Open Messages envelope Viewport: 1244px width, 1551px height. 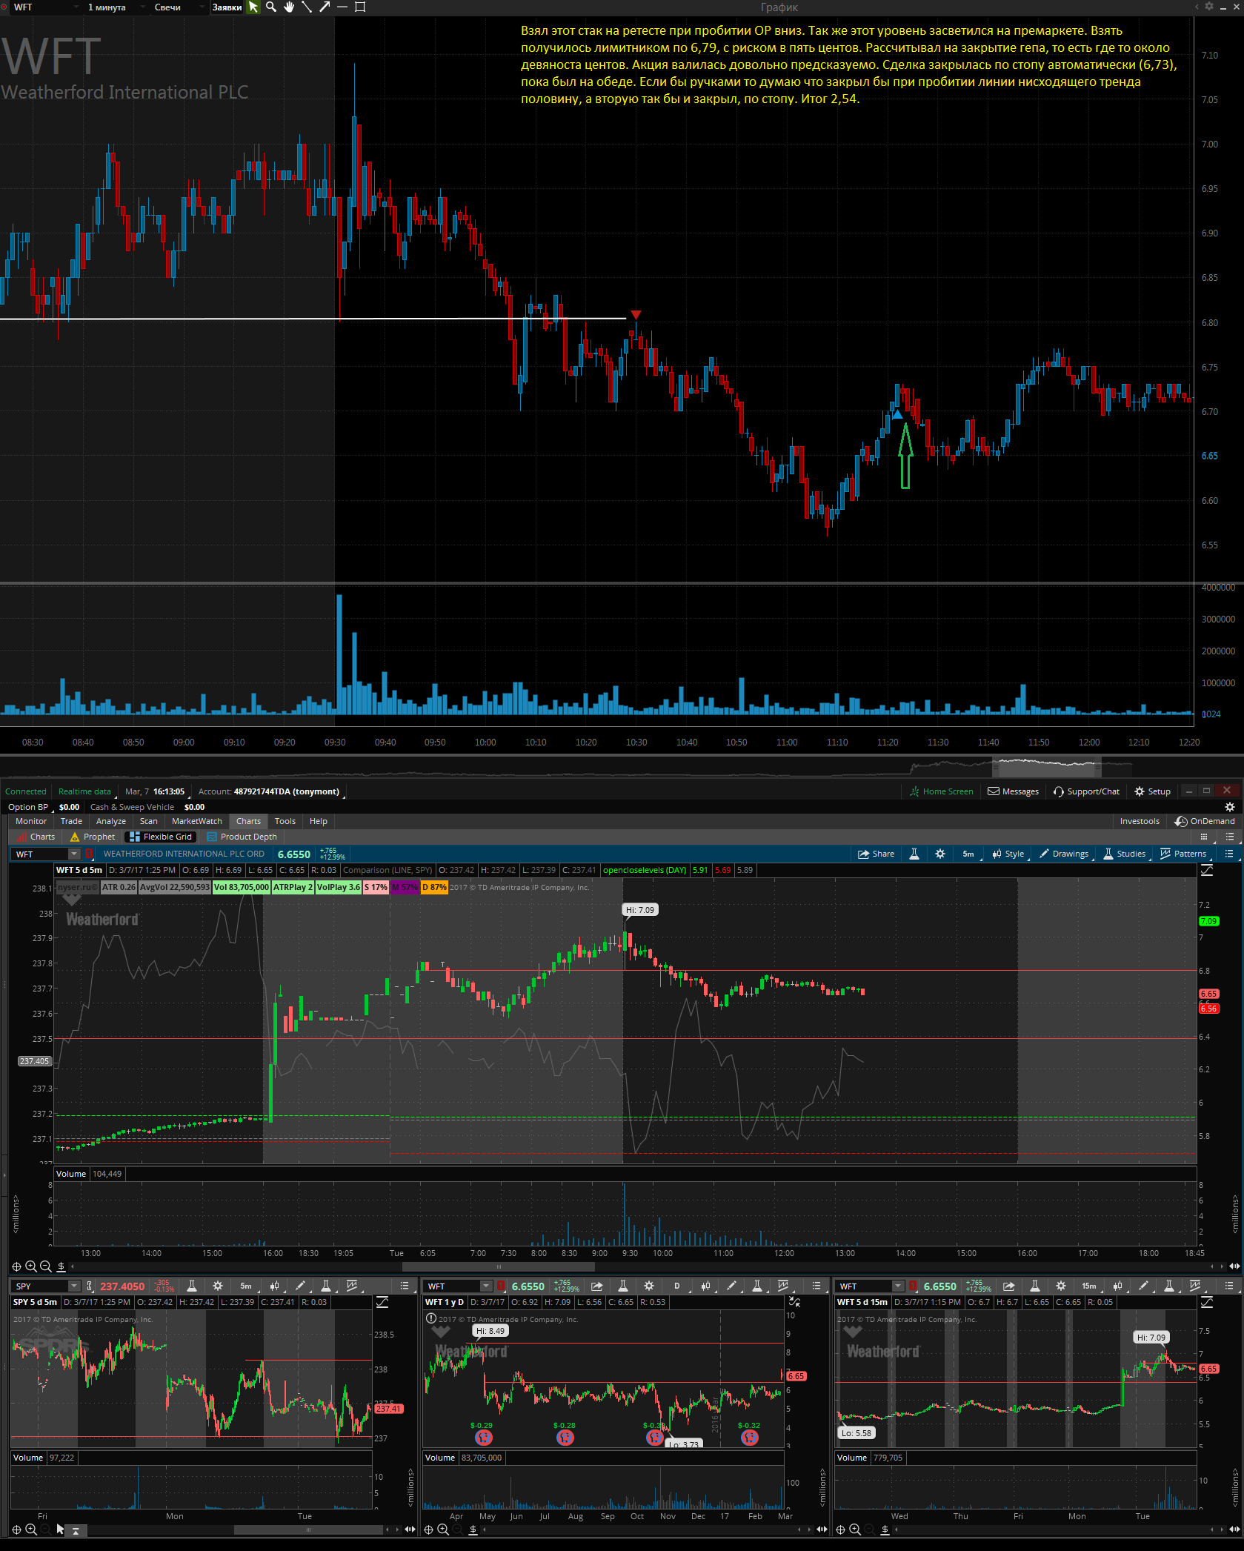pos(1013,791)
